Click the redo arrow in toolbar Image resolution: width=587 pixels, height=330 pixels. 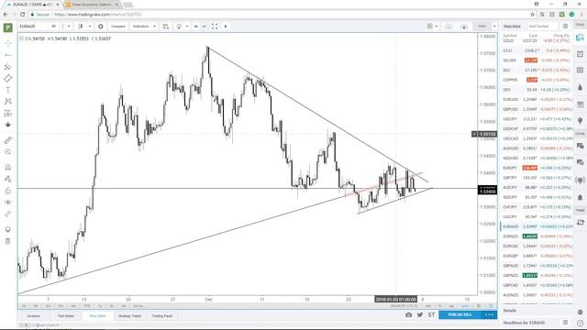pos(204,27)
